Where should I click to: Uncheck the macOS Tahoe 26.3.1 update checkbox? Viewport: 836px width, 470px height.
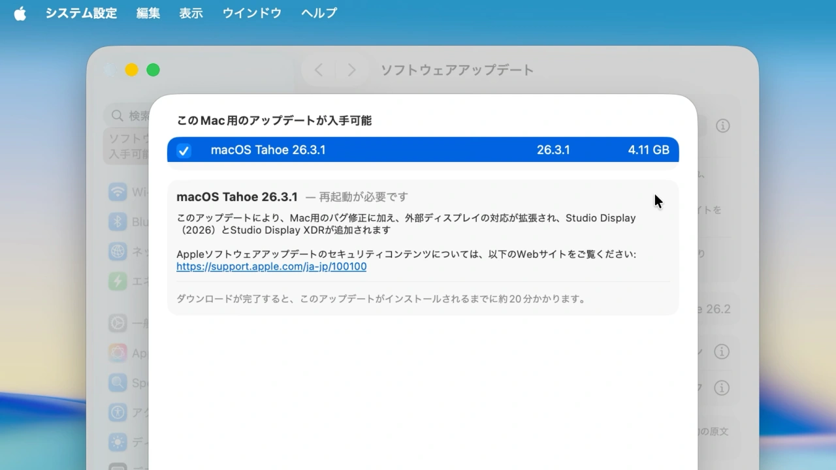[x=184, y=150]
